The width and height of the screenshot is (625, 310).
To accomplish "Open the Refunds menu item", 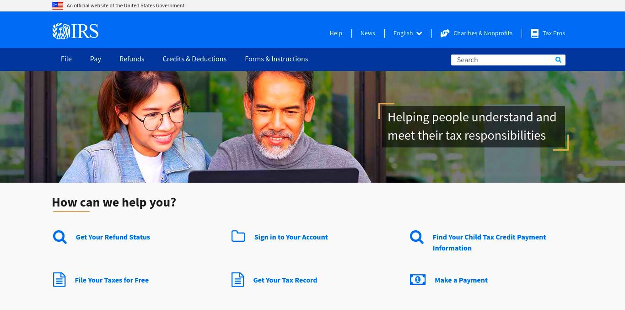I will [132, 59].
